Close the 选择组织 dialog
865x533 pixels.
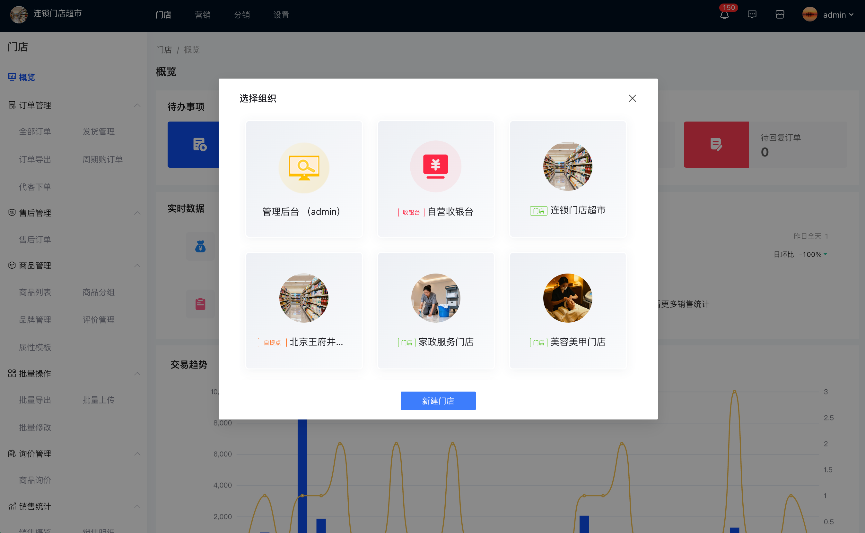pos(632,98)
